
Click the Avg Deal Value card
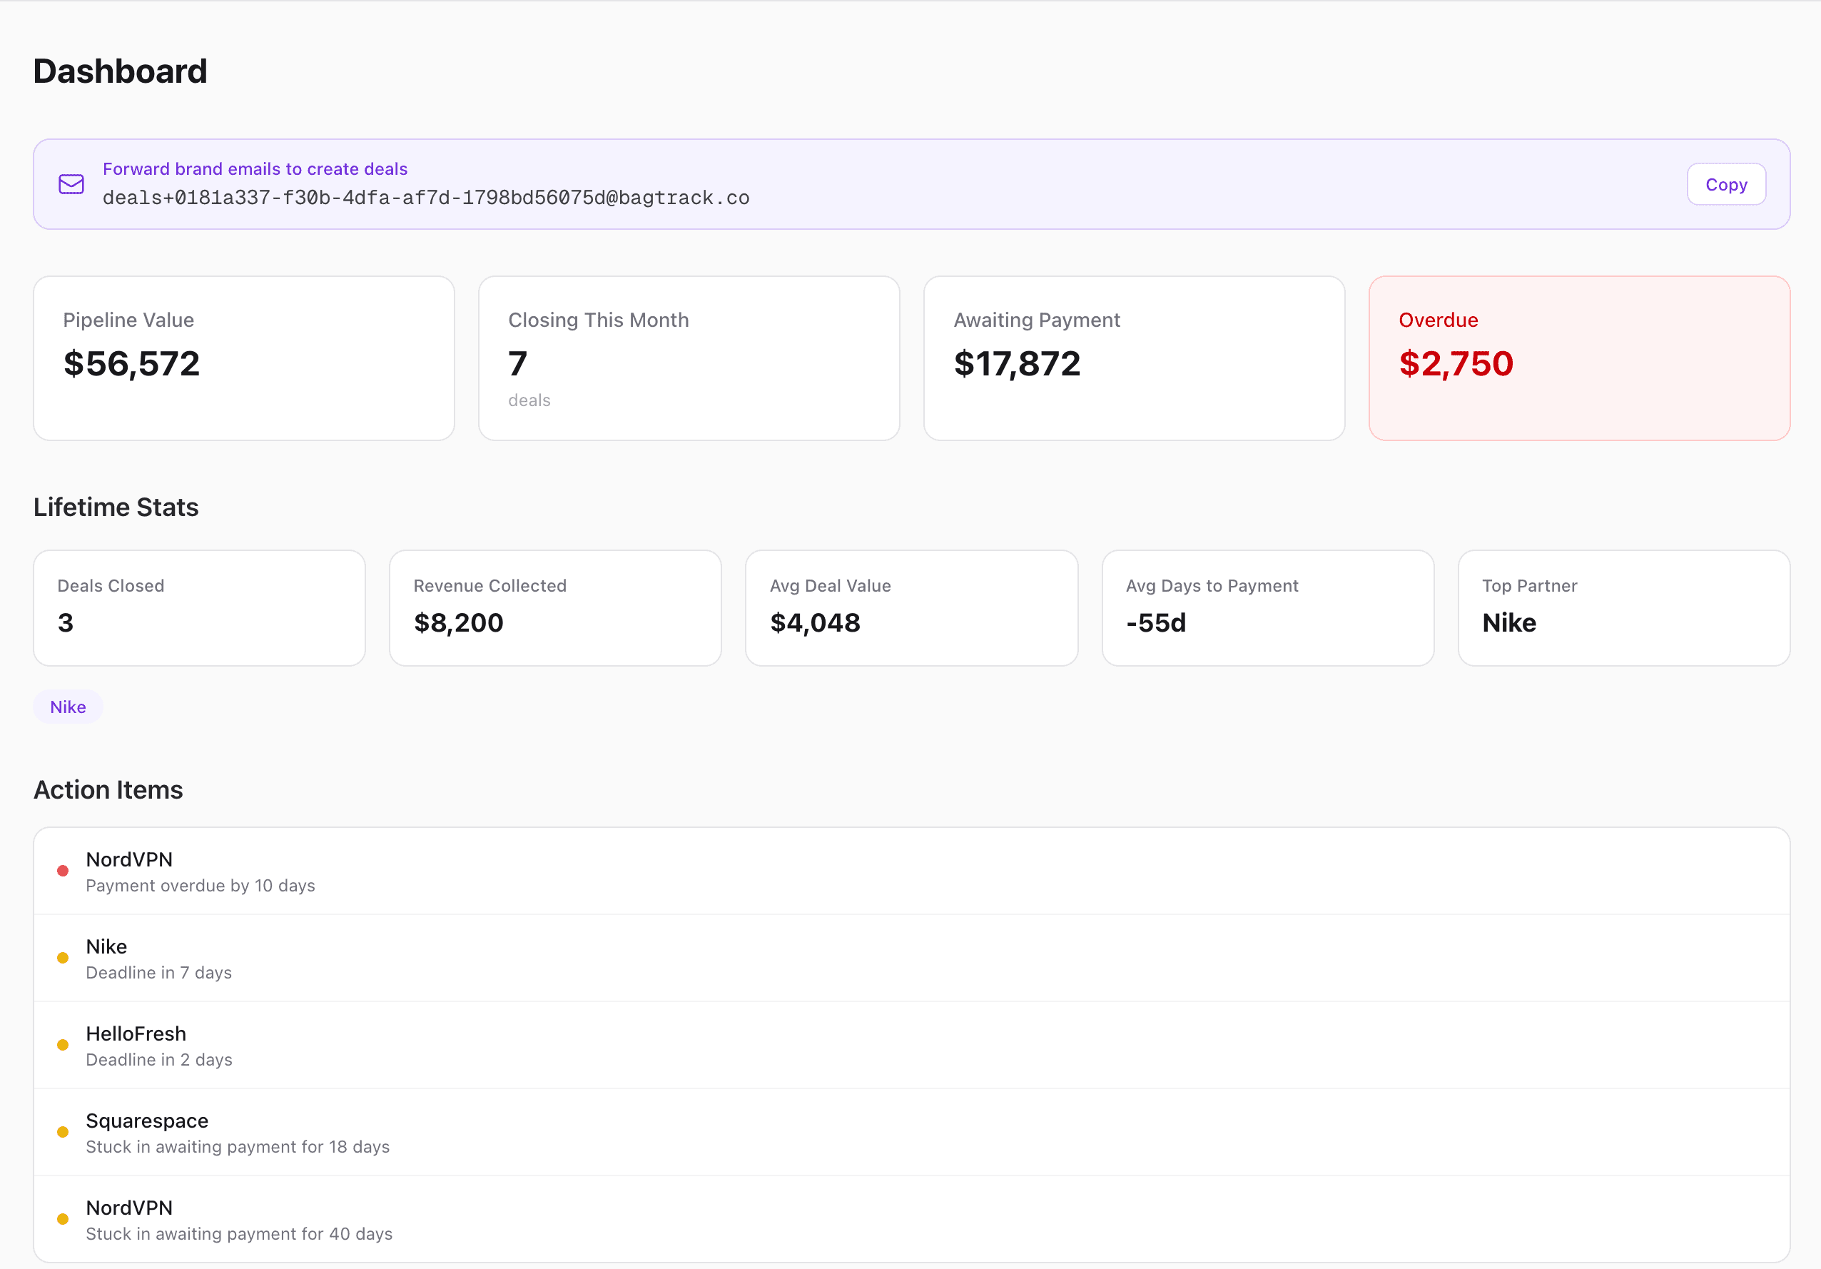(x=910, y=607)
